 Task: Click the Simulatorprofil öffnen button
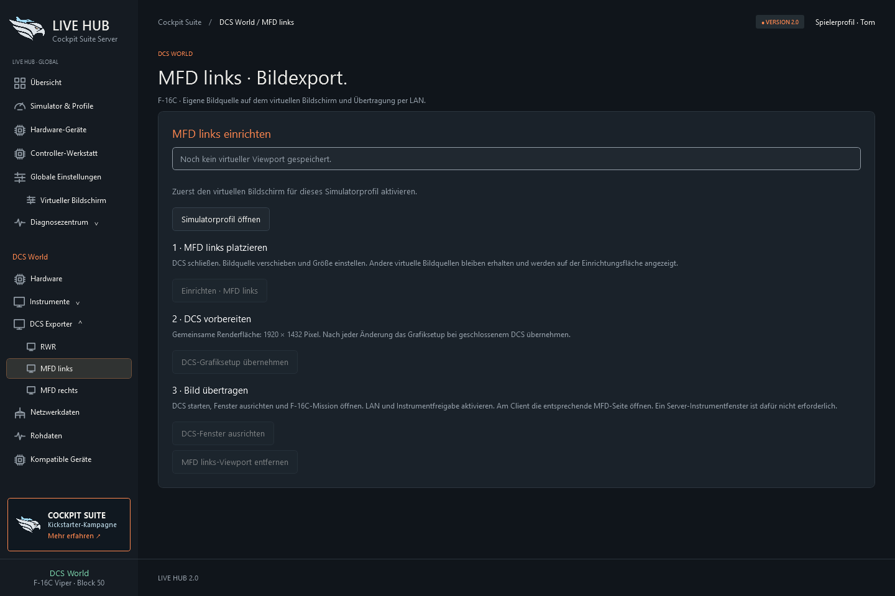pyautogui.click(x=221, y=219)
